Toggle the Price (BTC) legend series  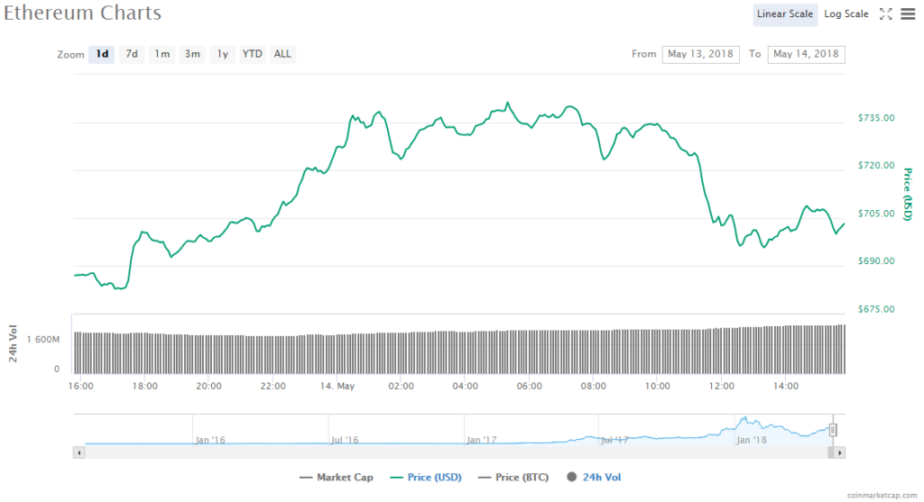pos(516,478)
